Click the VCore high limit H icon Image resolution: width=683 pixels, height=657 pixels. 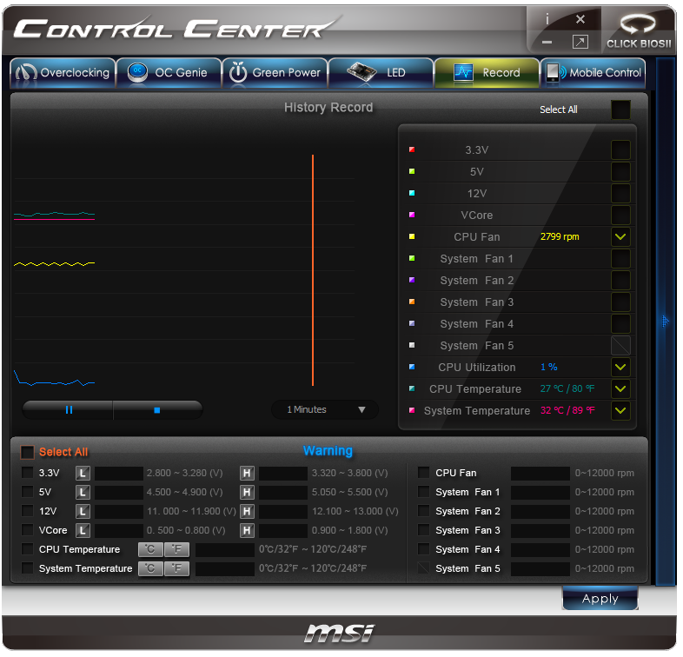coord(247,531)
